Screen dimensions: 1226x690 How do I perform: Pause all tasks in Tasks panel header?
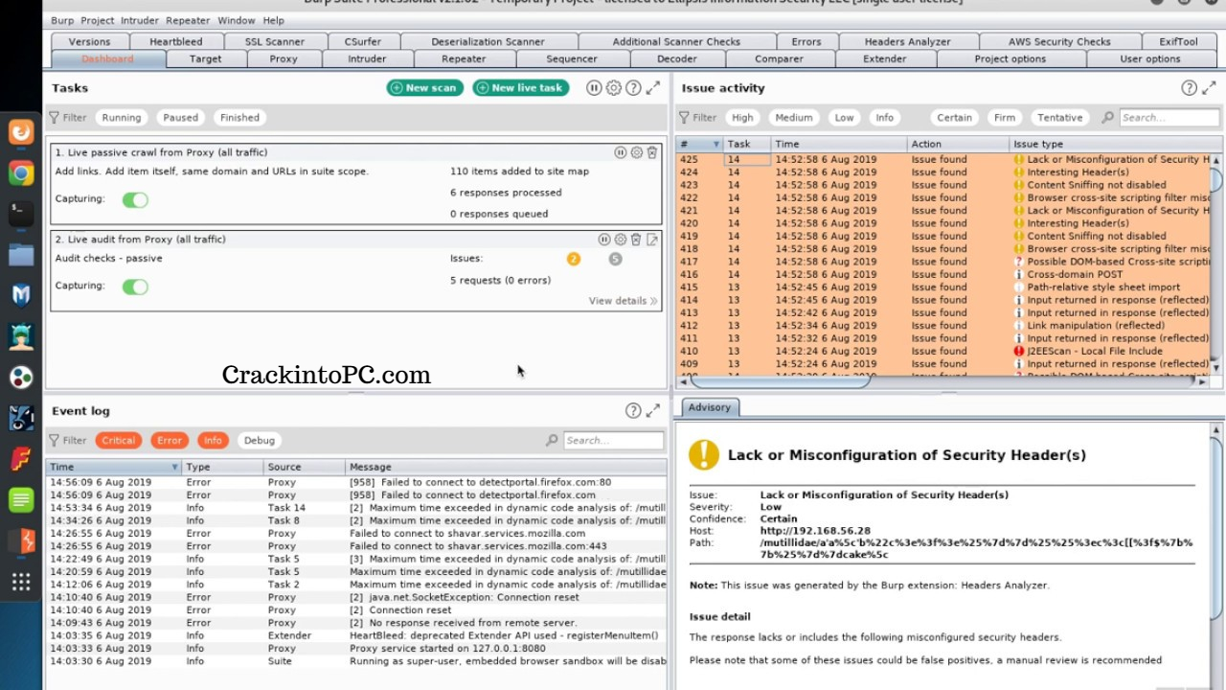pos(594,88)
